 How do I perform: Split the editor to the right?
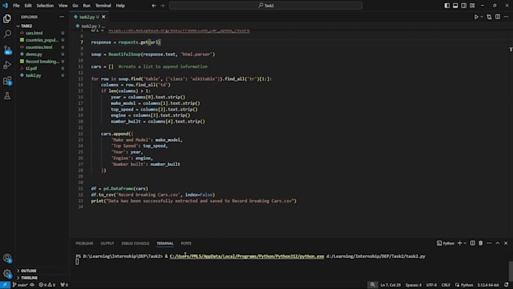coord(498,17)
